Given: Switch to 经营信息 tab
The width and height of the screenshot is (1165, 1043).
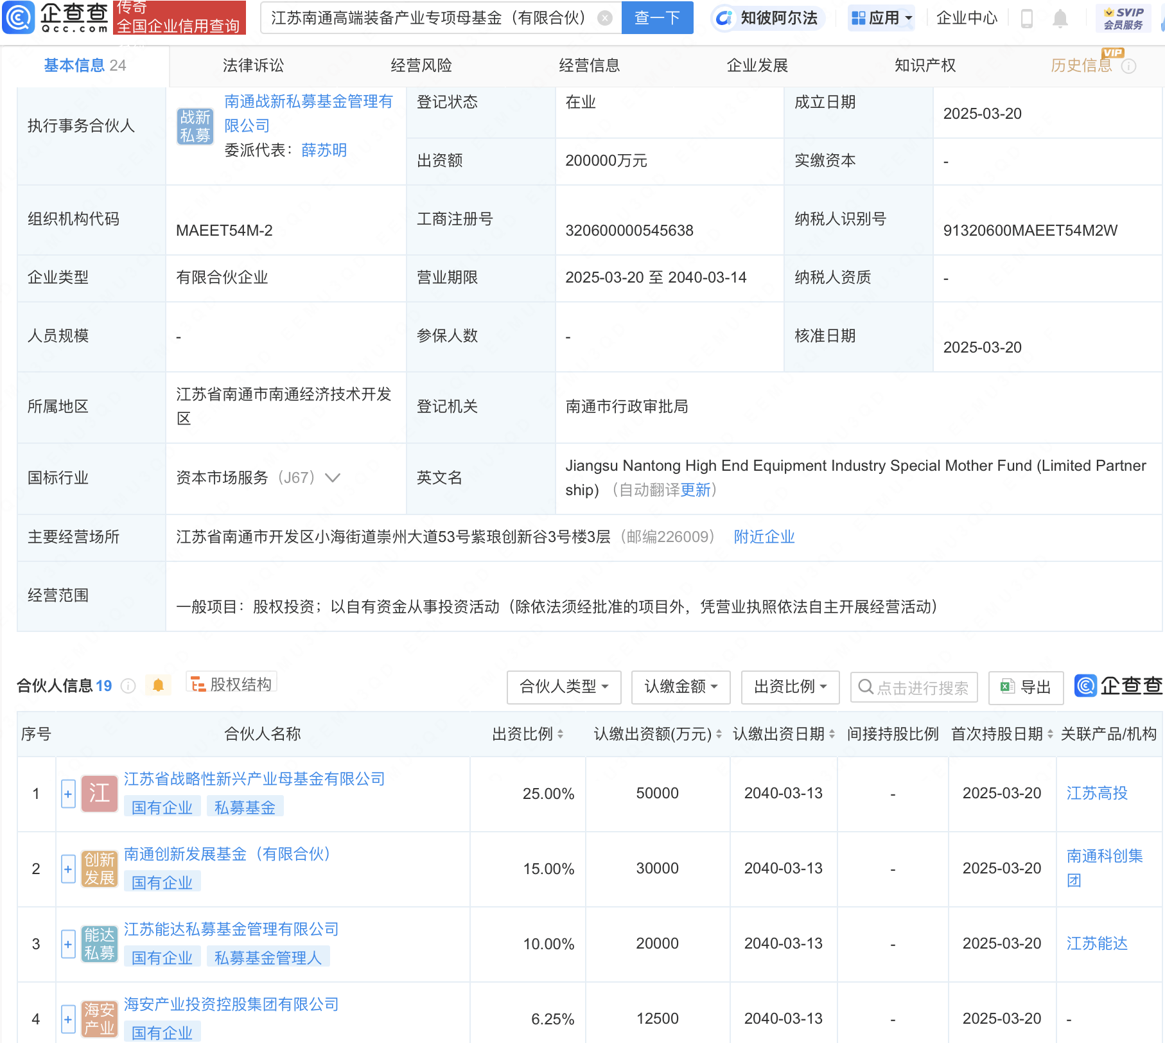Looking at the screenshot, I should pos(590,66).
